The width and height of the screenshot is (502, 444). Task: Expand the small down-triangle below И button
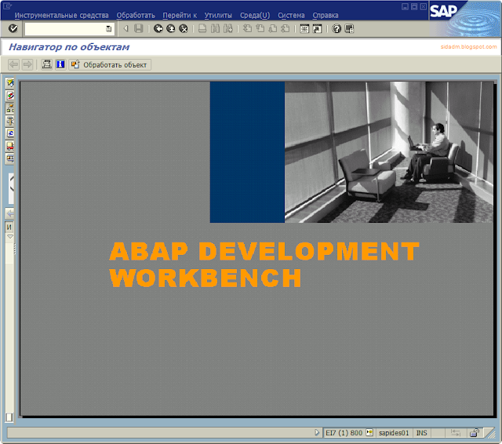point(10,237)
